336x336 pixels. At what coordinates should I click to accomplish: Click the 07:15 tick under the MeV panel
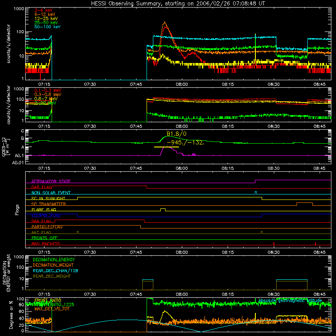pyautogui.click(x=44, y=126)
